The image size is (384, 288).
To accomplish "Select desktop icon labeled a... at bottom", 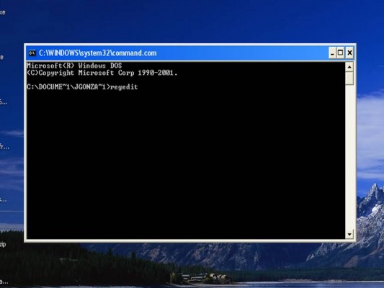I will point(4,282).
